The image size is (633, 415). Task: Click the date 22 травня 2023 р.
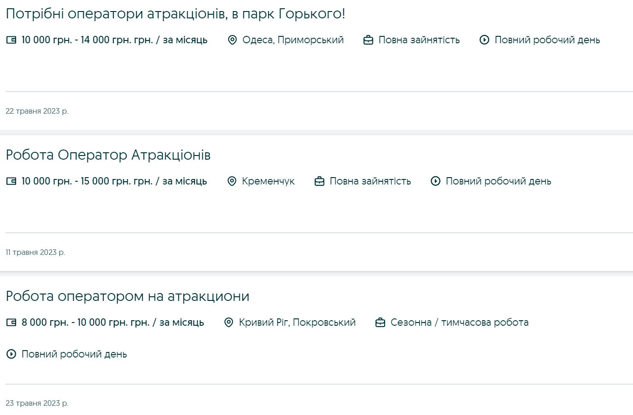[x=37, y=110]
